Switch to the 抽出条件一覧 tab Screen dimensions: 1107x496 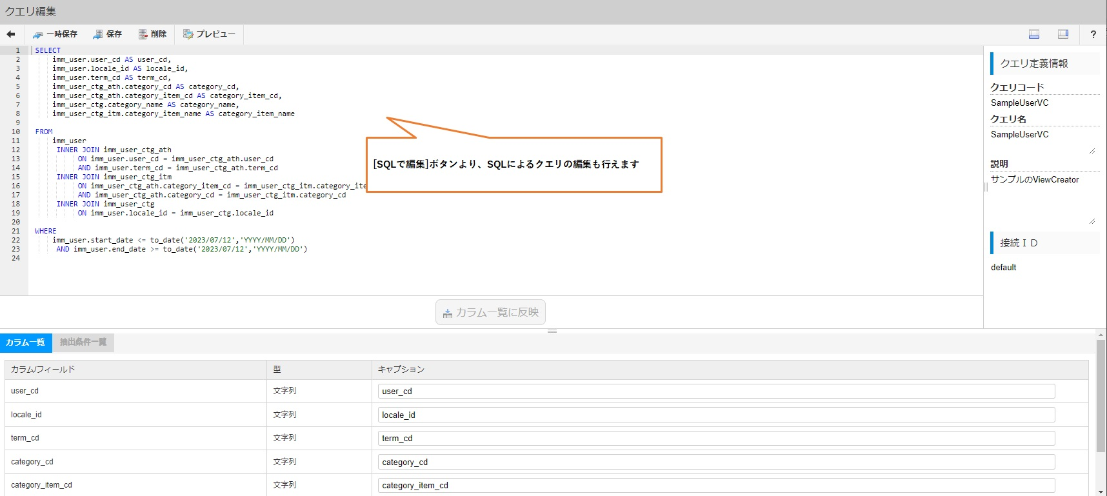[83, 342]
